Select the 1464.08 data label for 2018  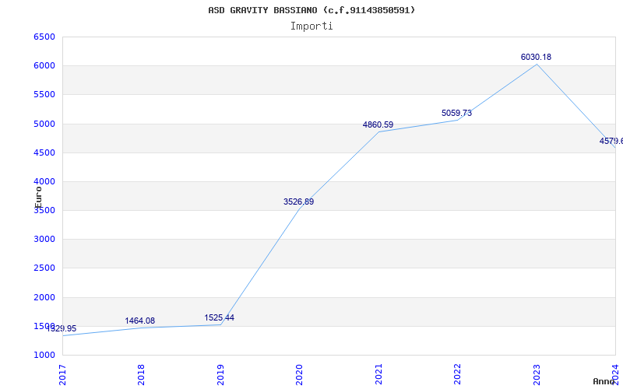coord(140,321)
